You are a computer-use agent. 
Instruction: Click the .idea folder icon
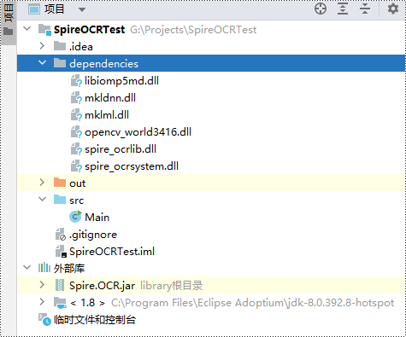60,46
